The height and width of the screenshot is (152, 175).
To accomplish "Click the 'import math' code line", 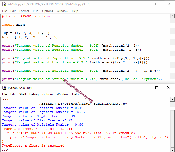I will (x=13, y=25).
